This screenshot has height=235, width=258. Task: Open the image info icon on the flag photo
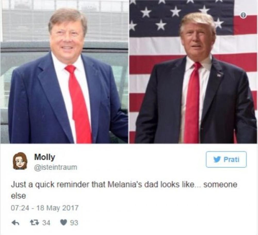click(x=243, y=15)
